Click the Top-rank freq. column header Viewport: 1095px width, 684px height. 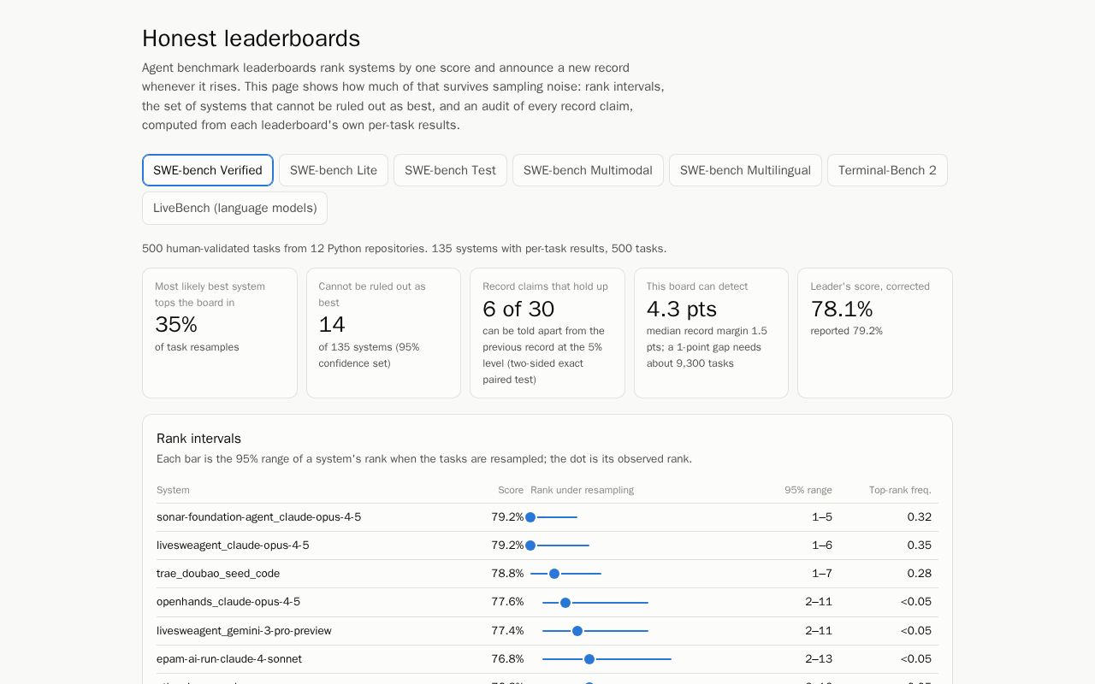coord(900,490)
